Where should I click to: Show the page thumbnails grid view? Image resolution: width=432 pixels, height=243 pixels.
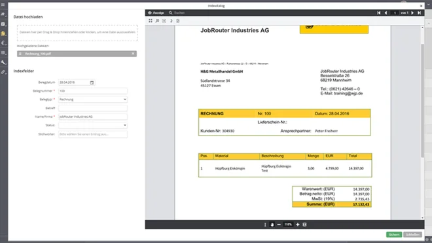pyautogui.click(x=151, y=21)
